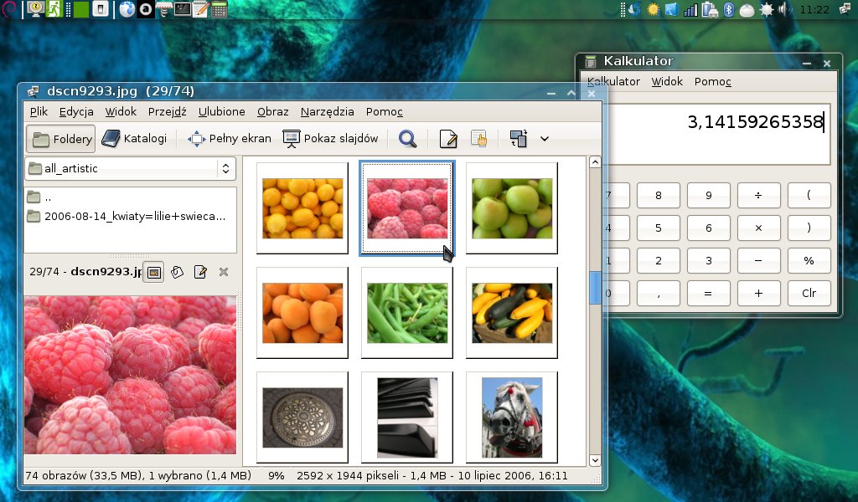
Task: Select the white horse thumbnail
Action: click(x=512, y=417)
